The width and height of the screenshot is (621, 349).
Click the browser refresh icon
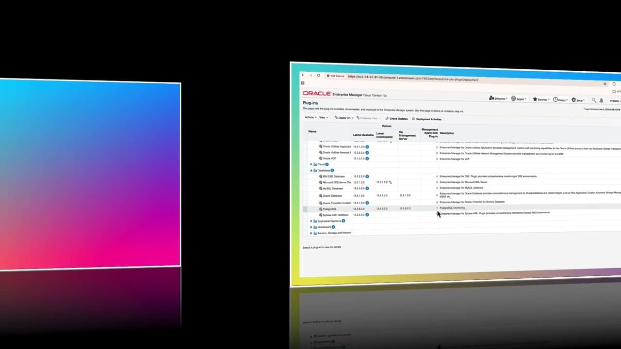click(318, 76)
